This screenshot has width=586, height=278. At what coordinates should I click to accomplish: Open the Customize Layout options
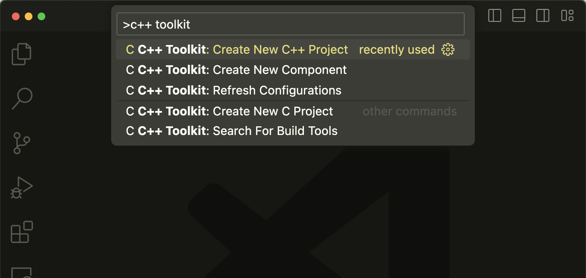click(x=567, y=15)
